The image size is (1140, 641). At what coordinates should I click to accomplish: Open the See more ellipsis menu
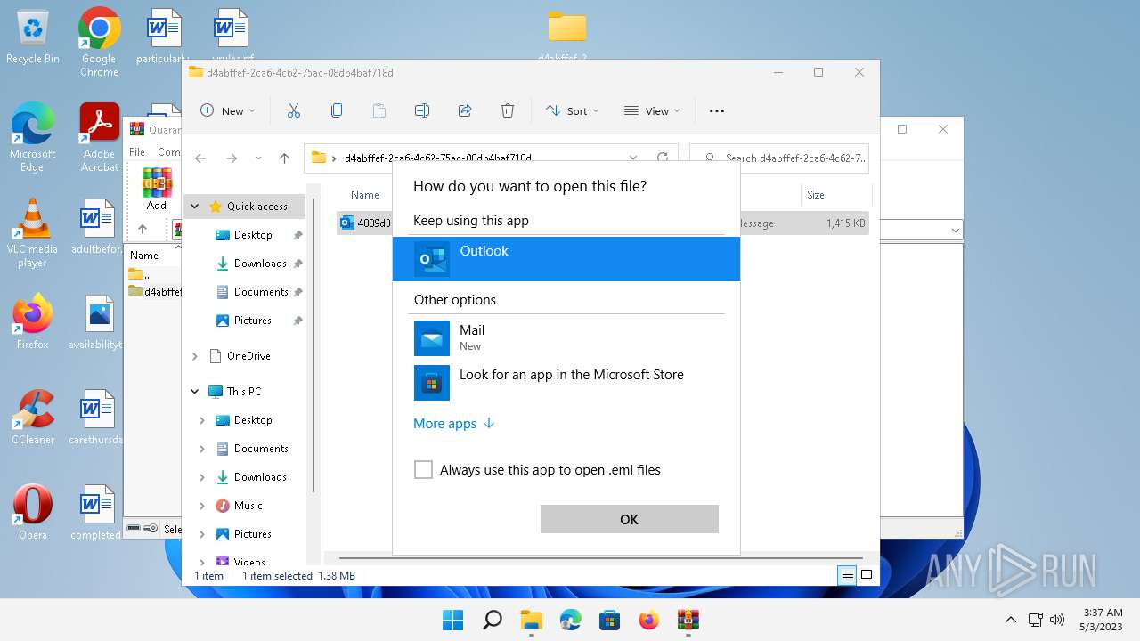coord(717,111)
